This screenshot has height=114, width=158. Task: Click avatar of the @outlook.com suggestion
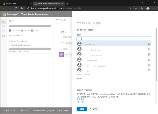pyautogui.click(x=80, y=54)
